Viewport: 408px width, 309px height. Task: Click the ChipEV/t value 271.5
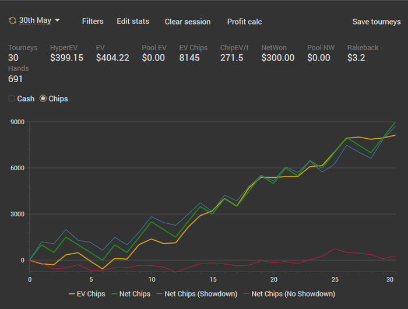[231, 58]
